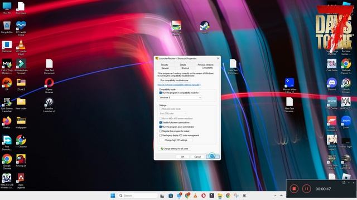The image size is (357, 200).
Task: Select the Wondershare Filmora shortcut
Action: tap(21, 66)
